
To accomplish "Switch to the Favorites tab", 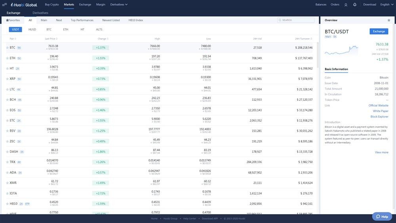I will click(x=13, y=20).
